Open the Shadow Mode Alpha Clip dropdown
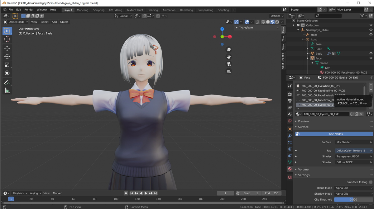This screenshot has width=374, height=209. 353,194
